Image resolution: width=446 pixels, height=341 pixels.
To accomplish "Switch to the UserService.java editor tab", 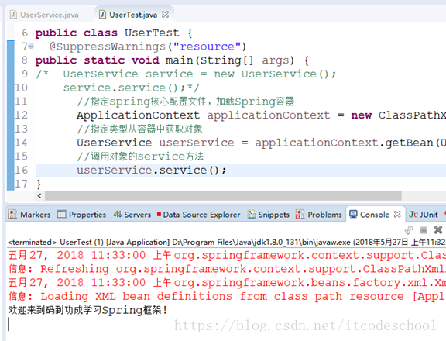I will [44, 15].
